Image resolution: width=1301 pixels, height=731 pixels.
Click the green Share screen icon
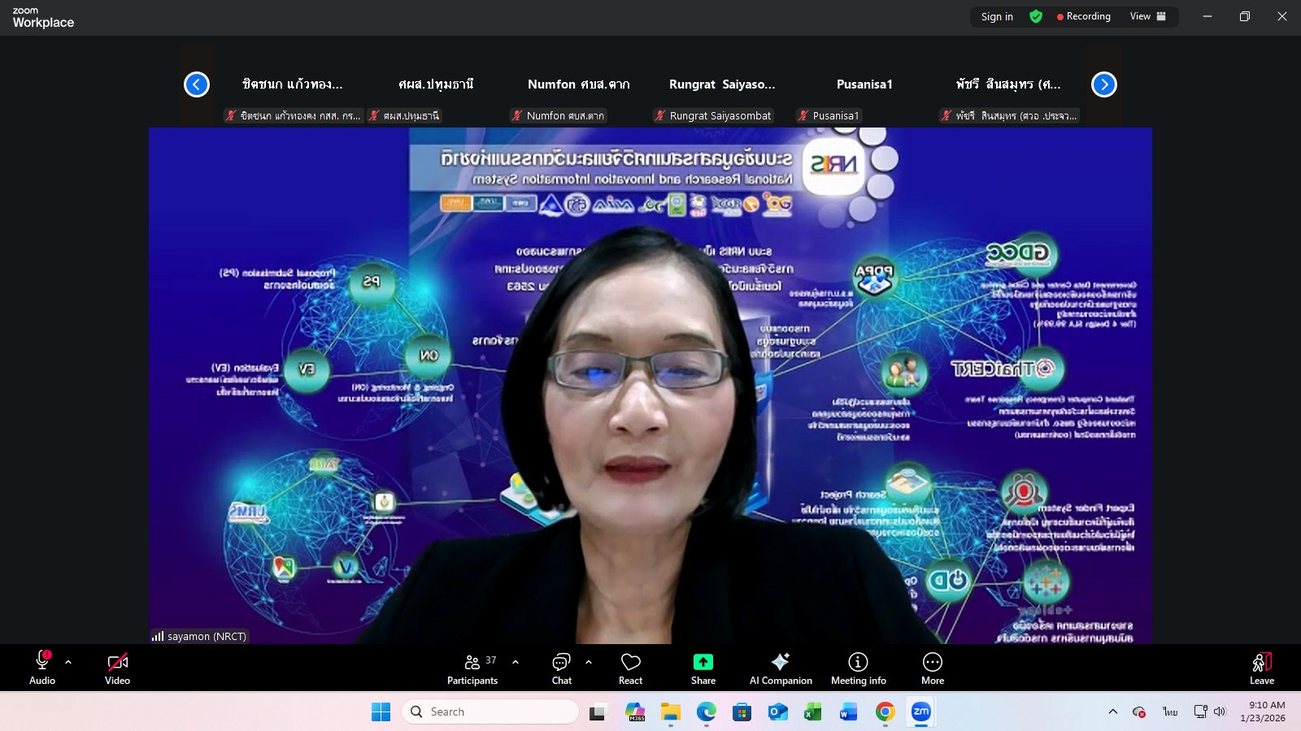(703, 663)
